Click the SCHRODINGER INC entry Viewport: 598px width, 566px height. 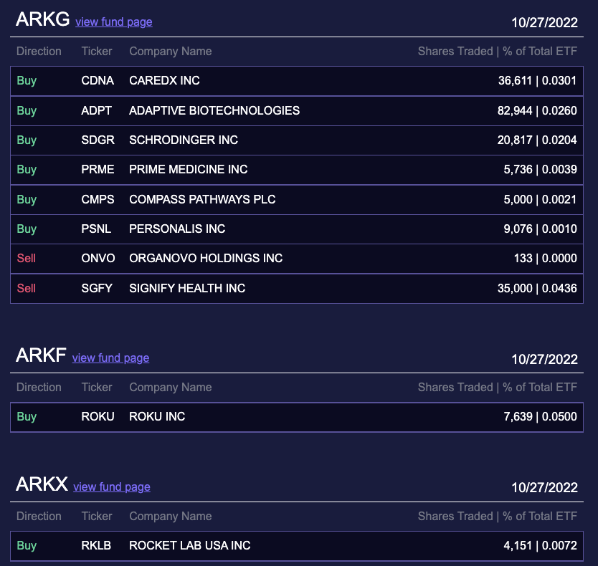[x=183, y=140]
